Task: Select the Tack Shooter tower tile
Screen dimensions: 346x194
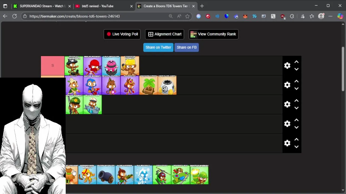Action: [111, 65]
